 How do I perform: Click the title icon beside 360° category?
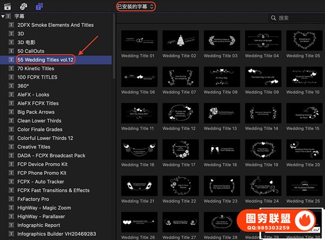pos(11,86)
